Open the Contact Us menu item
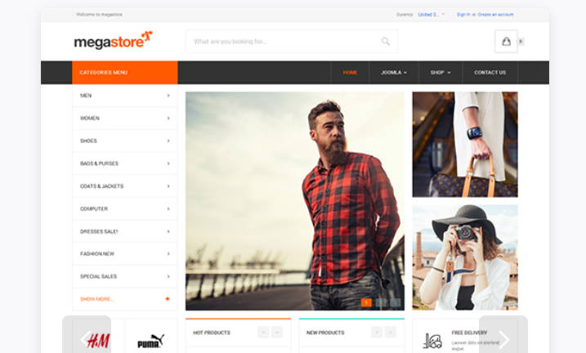The height and width of the screenshot is (353, 586). (490, 73)
